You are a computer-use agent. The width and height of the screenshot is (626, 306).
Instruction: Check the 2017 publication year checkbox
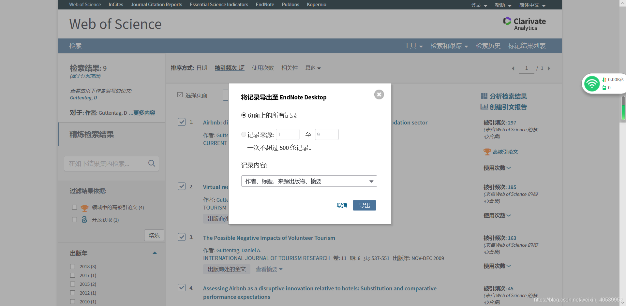[73, 275]
